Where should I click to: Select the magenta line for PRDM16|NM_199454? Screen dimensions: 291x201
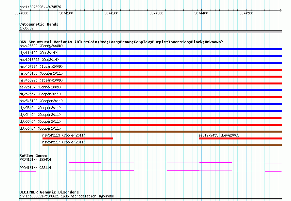(150, 163)
